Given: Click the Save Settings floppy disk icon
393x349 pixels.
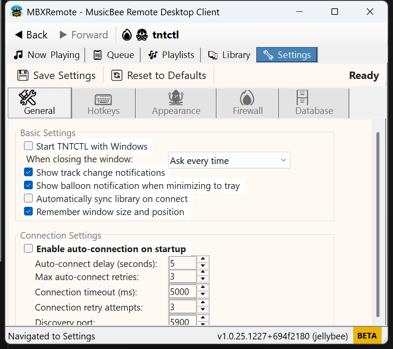Looking at the screenshot, I should (x=23, y=75).
